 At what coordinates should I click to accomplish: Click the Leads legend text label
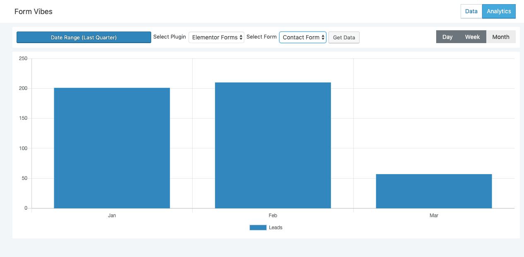coord(275,228)
